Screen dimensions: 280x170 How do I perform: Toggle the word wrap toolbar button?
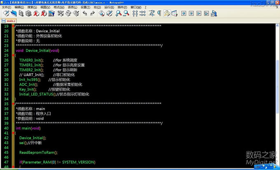(152, 14)
